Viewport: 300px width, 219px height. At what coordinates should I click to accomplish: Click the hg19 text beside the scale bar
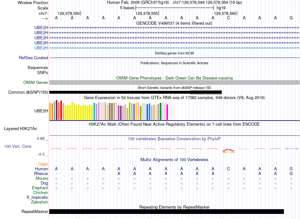click(221, 8)
